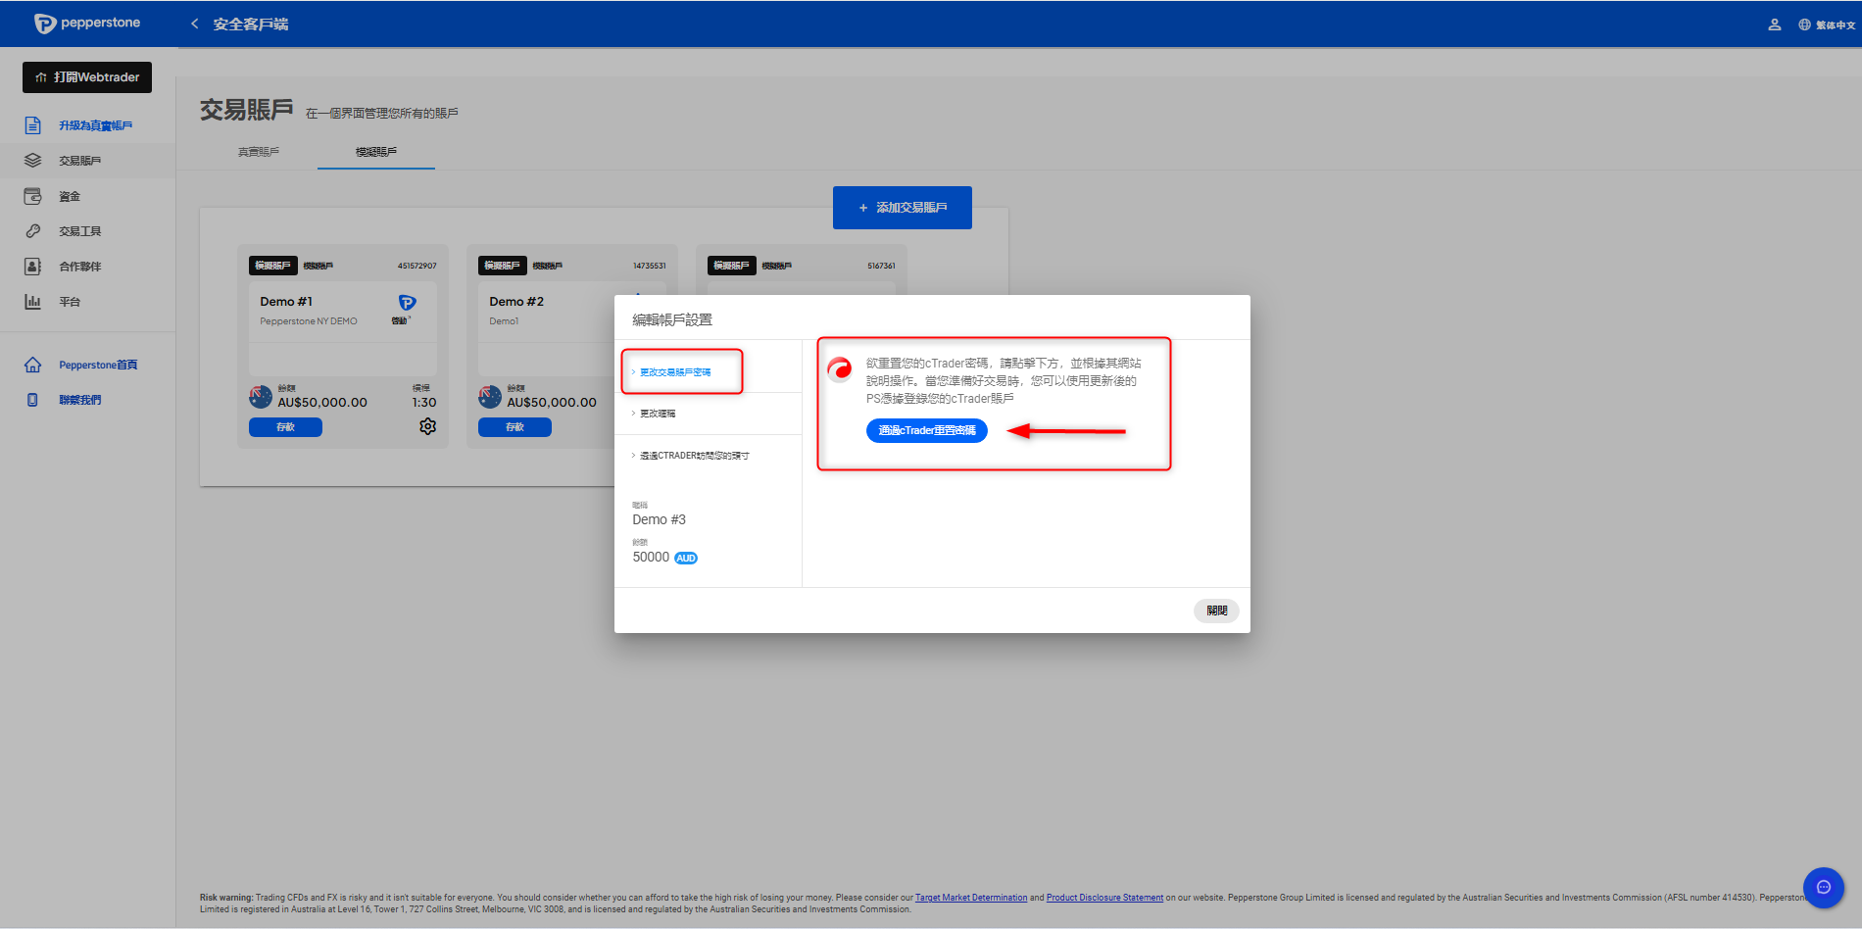
Task: Click the gear settings icon on Demo #1
Action: [427, 426]
